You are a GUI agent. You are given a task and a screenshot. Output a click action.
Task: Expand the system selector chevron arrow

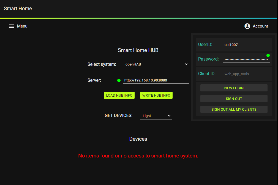(x=187, y=64)
